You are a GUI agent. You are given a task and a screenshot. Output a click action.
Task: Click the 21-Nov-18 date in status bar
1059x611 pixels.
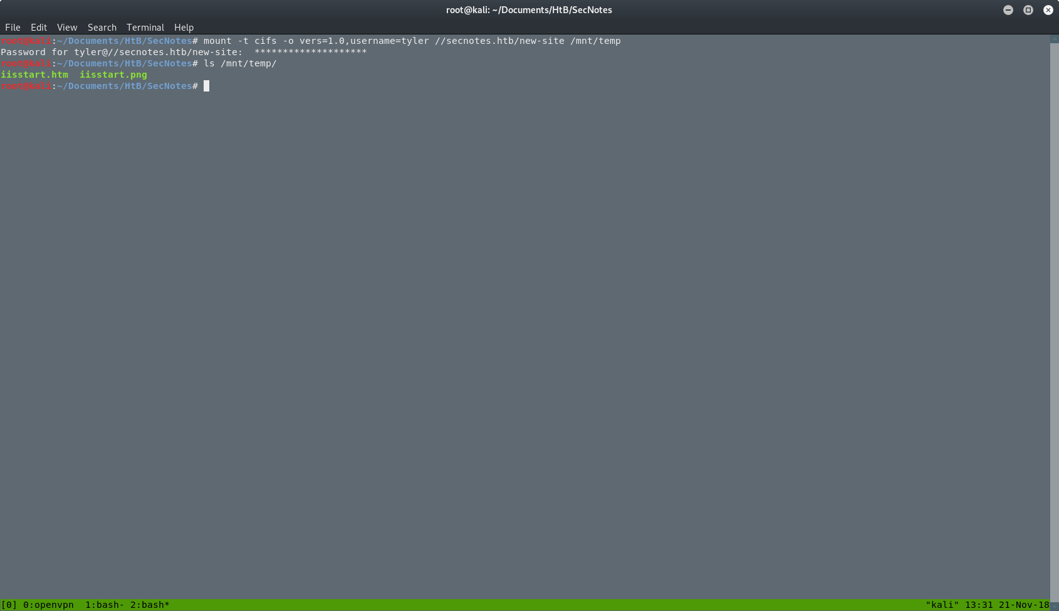click(1024, 605)
